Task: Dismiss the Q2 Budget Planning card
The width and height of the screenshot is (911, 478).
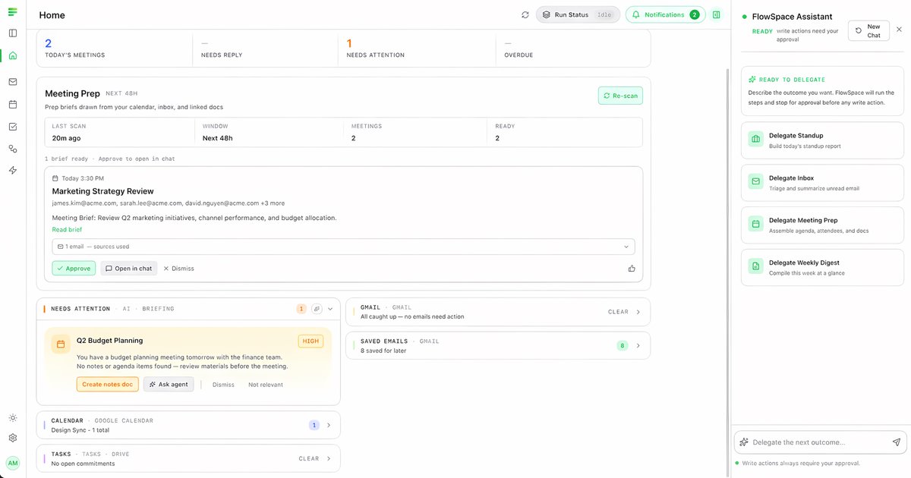Action: click(x=223, y=385)
